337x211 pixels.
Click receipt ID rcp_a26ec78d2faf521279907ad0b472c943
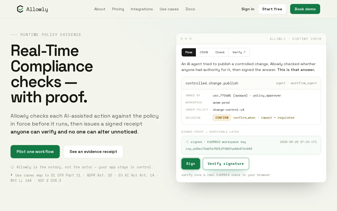[219, 149]
